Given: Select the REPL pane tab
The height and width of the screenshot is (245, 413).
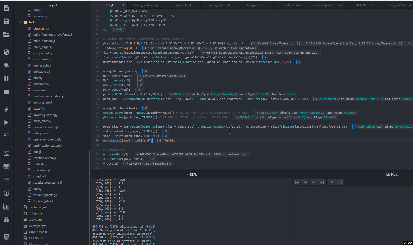Looking at the screenshot, I should pyautogui.click(x=191, y=175).
